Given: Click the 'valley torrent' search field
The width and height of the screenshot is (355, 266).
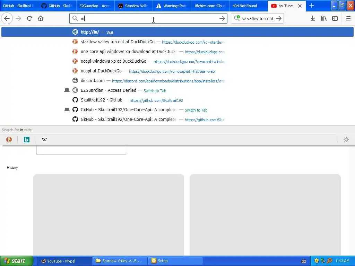Looking at the screenshot, I should 258,18.
